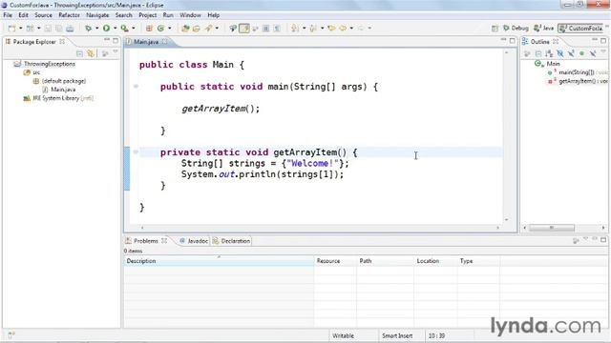Start debugging with the Debug bug icon

click(89, 29)
